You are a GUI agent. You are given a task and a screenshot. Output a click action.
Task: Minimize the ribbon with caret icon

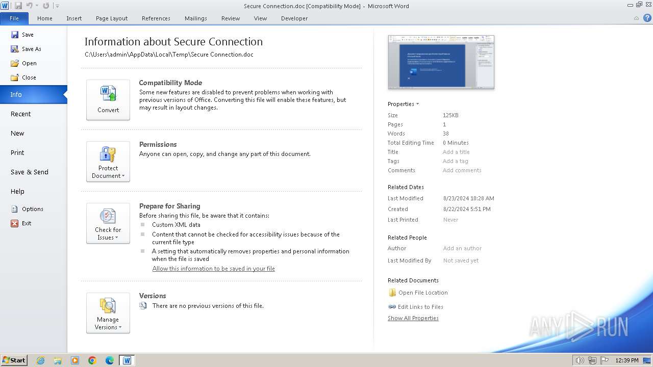click(636, 18)
